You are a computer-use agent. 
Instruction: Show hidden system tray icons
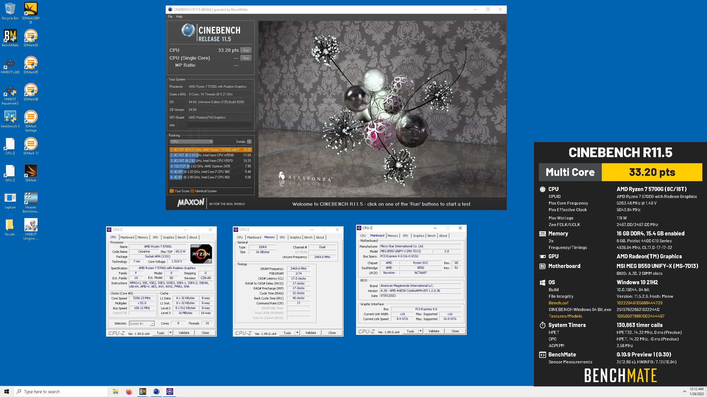pos(684,391)
